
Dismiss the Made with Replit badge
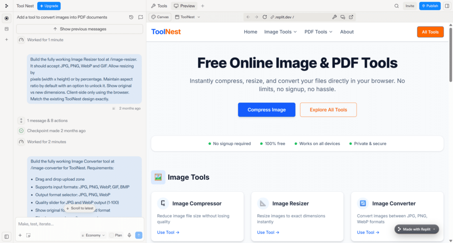(x=434, y=229)
